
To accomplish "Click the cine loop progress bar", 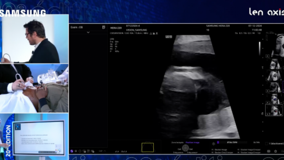I will (x=232, y=142).
